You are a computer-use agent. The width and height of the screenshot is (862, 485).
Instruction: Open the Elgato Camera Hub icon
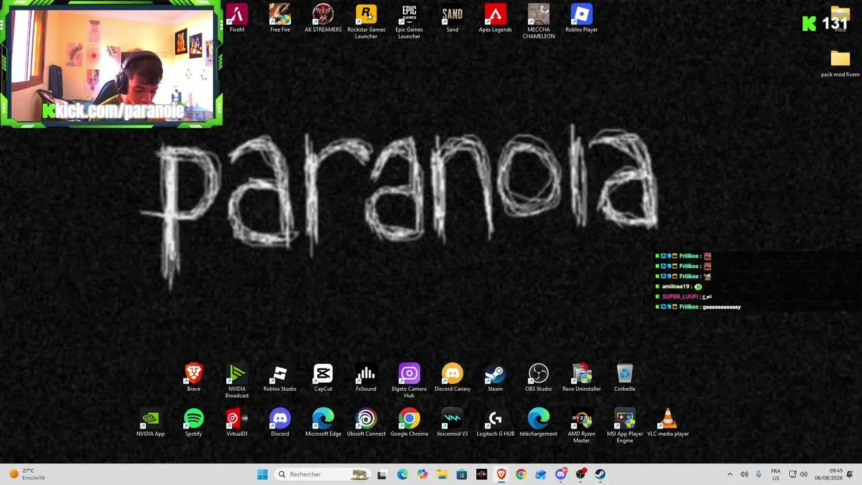pyautogui.click(x=409, y=381)
